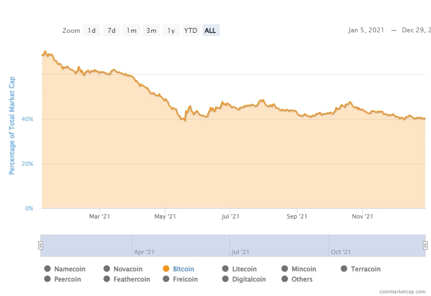
Task: Click the left handle of range navigator
Action: pyautogui.click(x=40, y=245)
